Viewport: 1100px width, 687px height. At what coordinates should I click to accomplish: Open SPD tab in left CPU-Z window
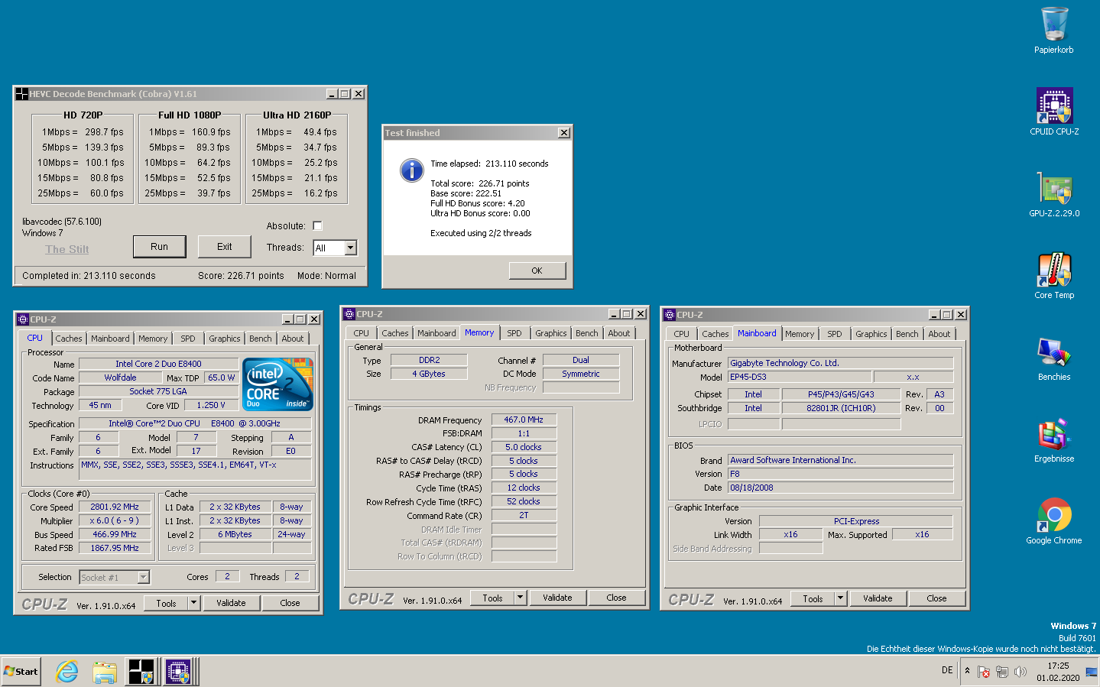click(188, 339)
